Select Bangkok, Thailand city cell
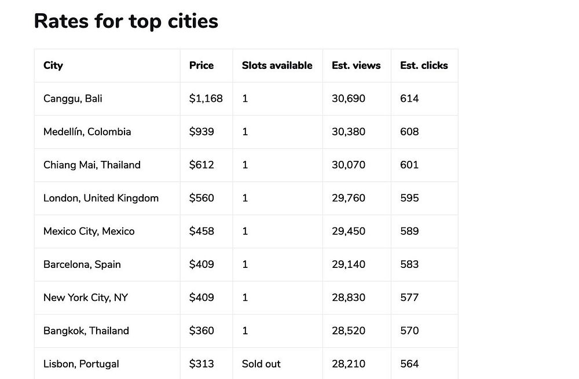The width and height of the screenshot is (579, 379). tap(86, 330)
